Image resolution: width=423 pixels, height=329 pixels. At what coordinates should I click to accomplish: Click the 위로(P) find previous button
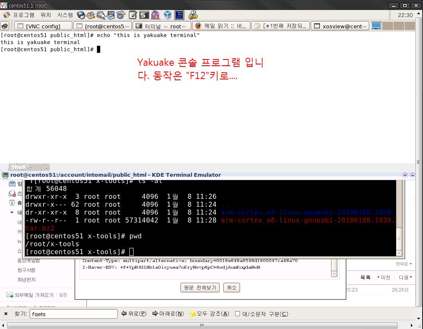134,314
